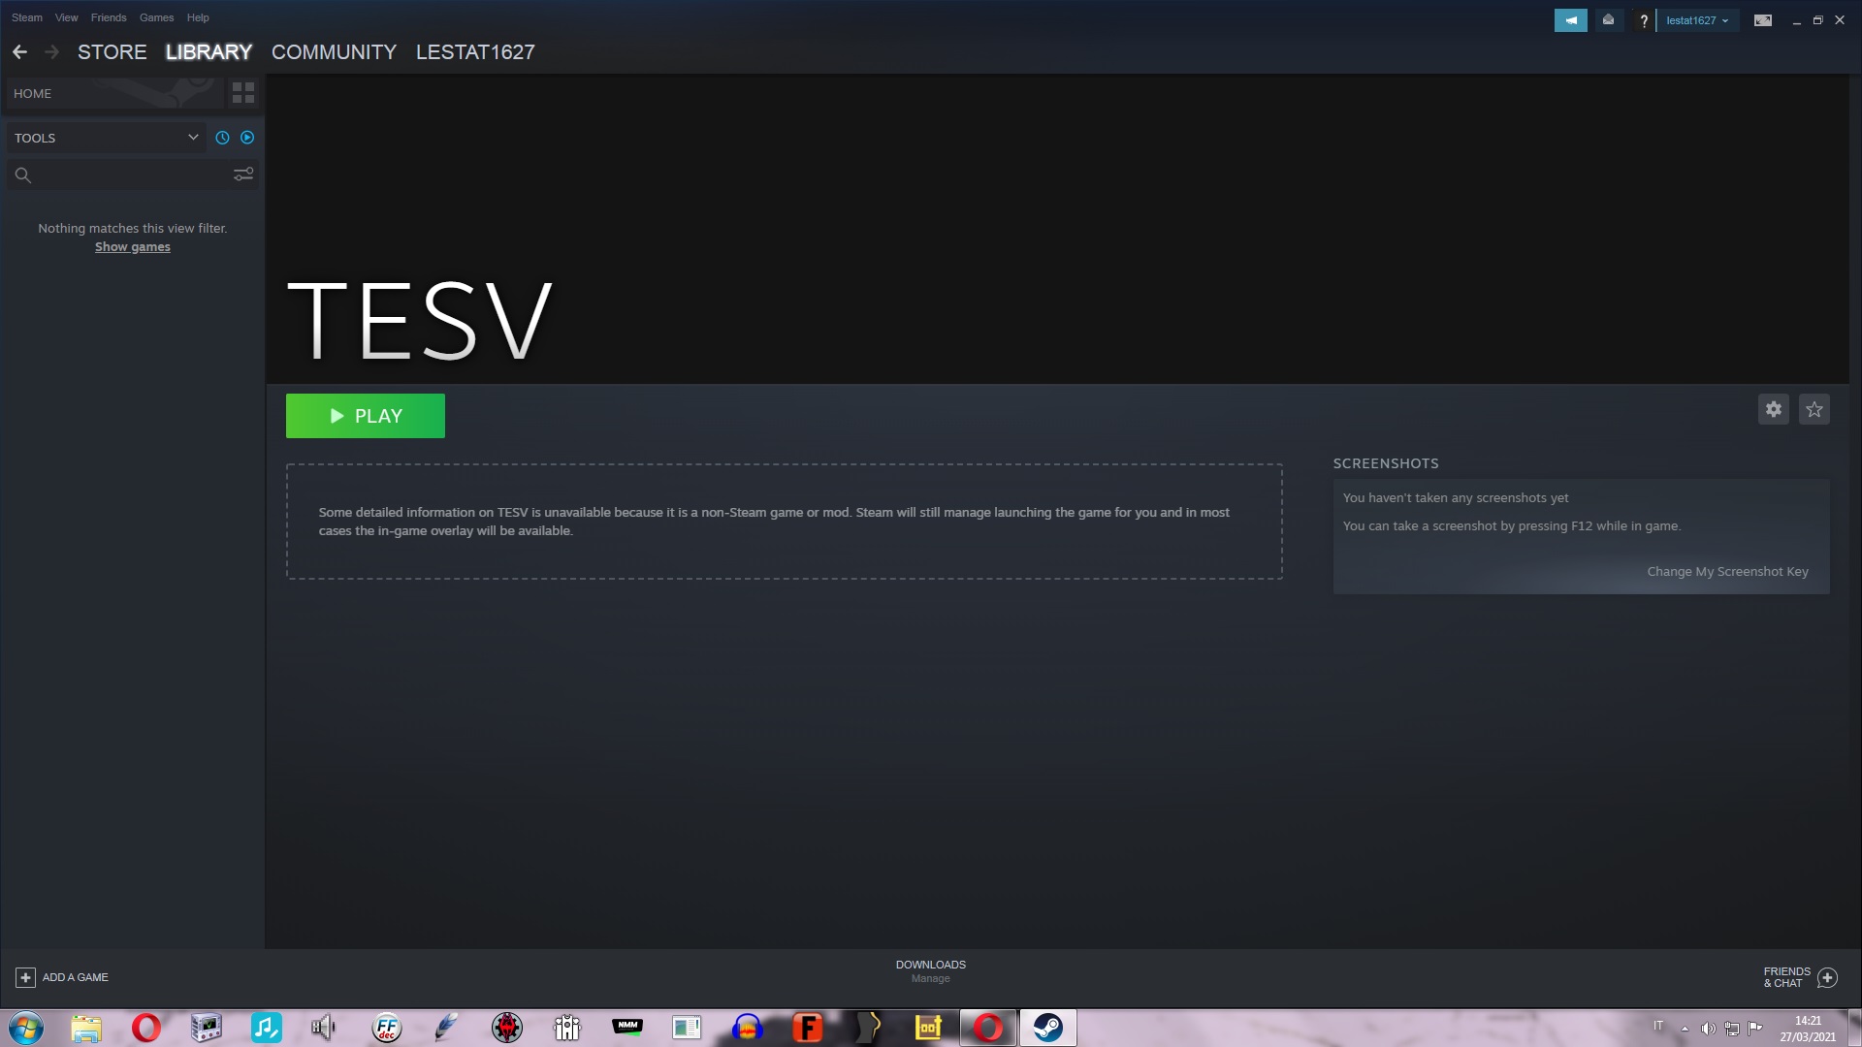The width and height of the screenshot is (1862, 1047).
Task: Go forward with the right arrow
Action: point(52,52)
